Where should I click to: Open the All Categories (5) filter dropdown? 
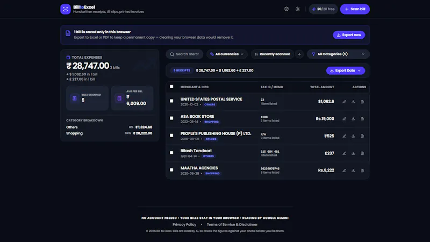(x=338, y=54)
